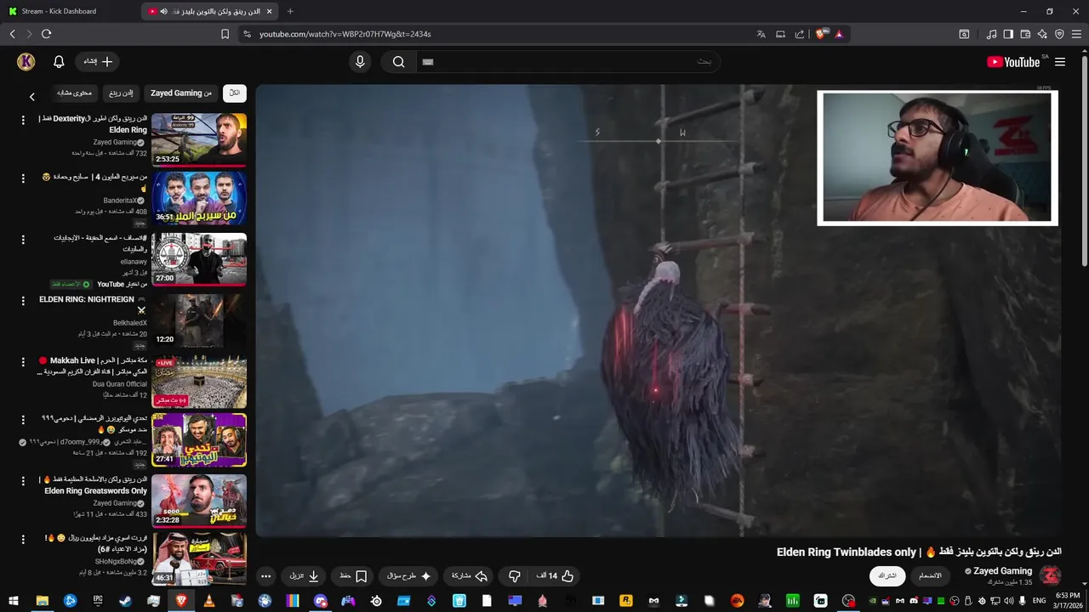Open volume control in system tray
Screen dimensions: 1089x612
pos(1009,601)
